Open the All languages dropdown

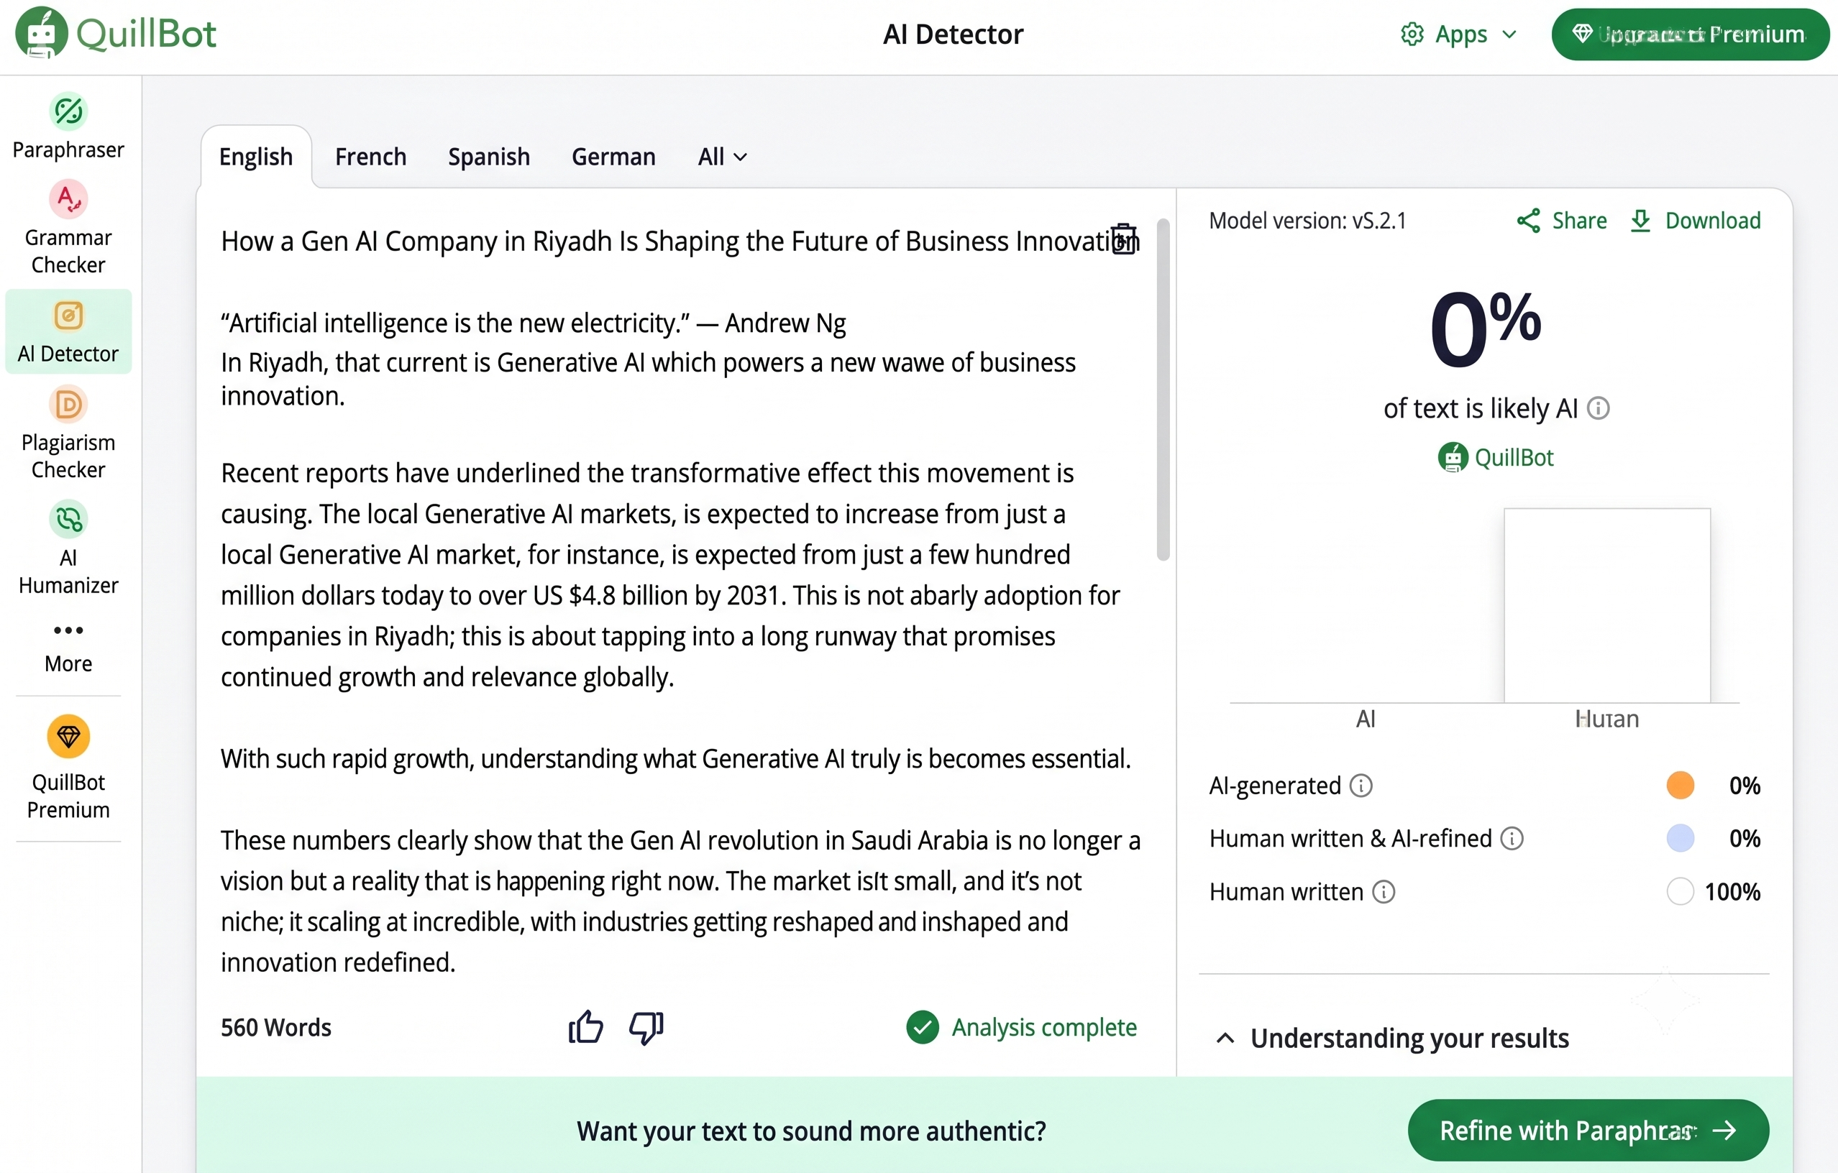[x=722, y=157]
